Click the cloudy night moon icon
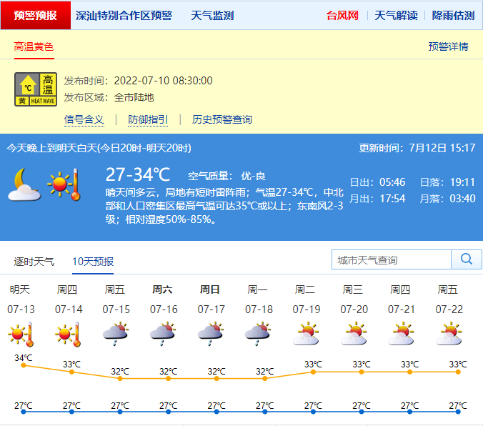 tap(24, 185)
